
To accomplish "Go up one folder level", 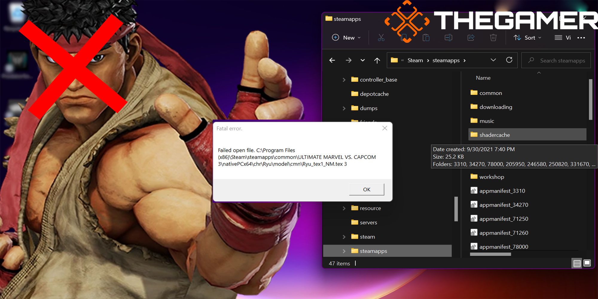I will (x=377, y=60).
